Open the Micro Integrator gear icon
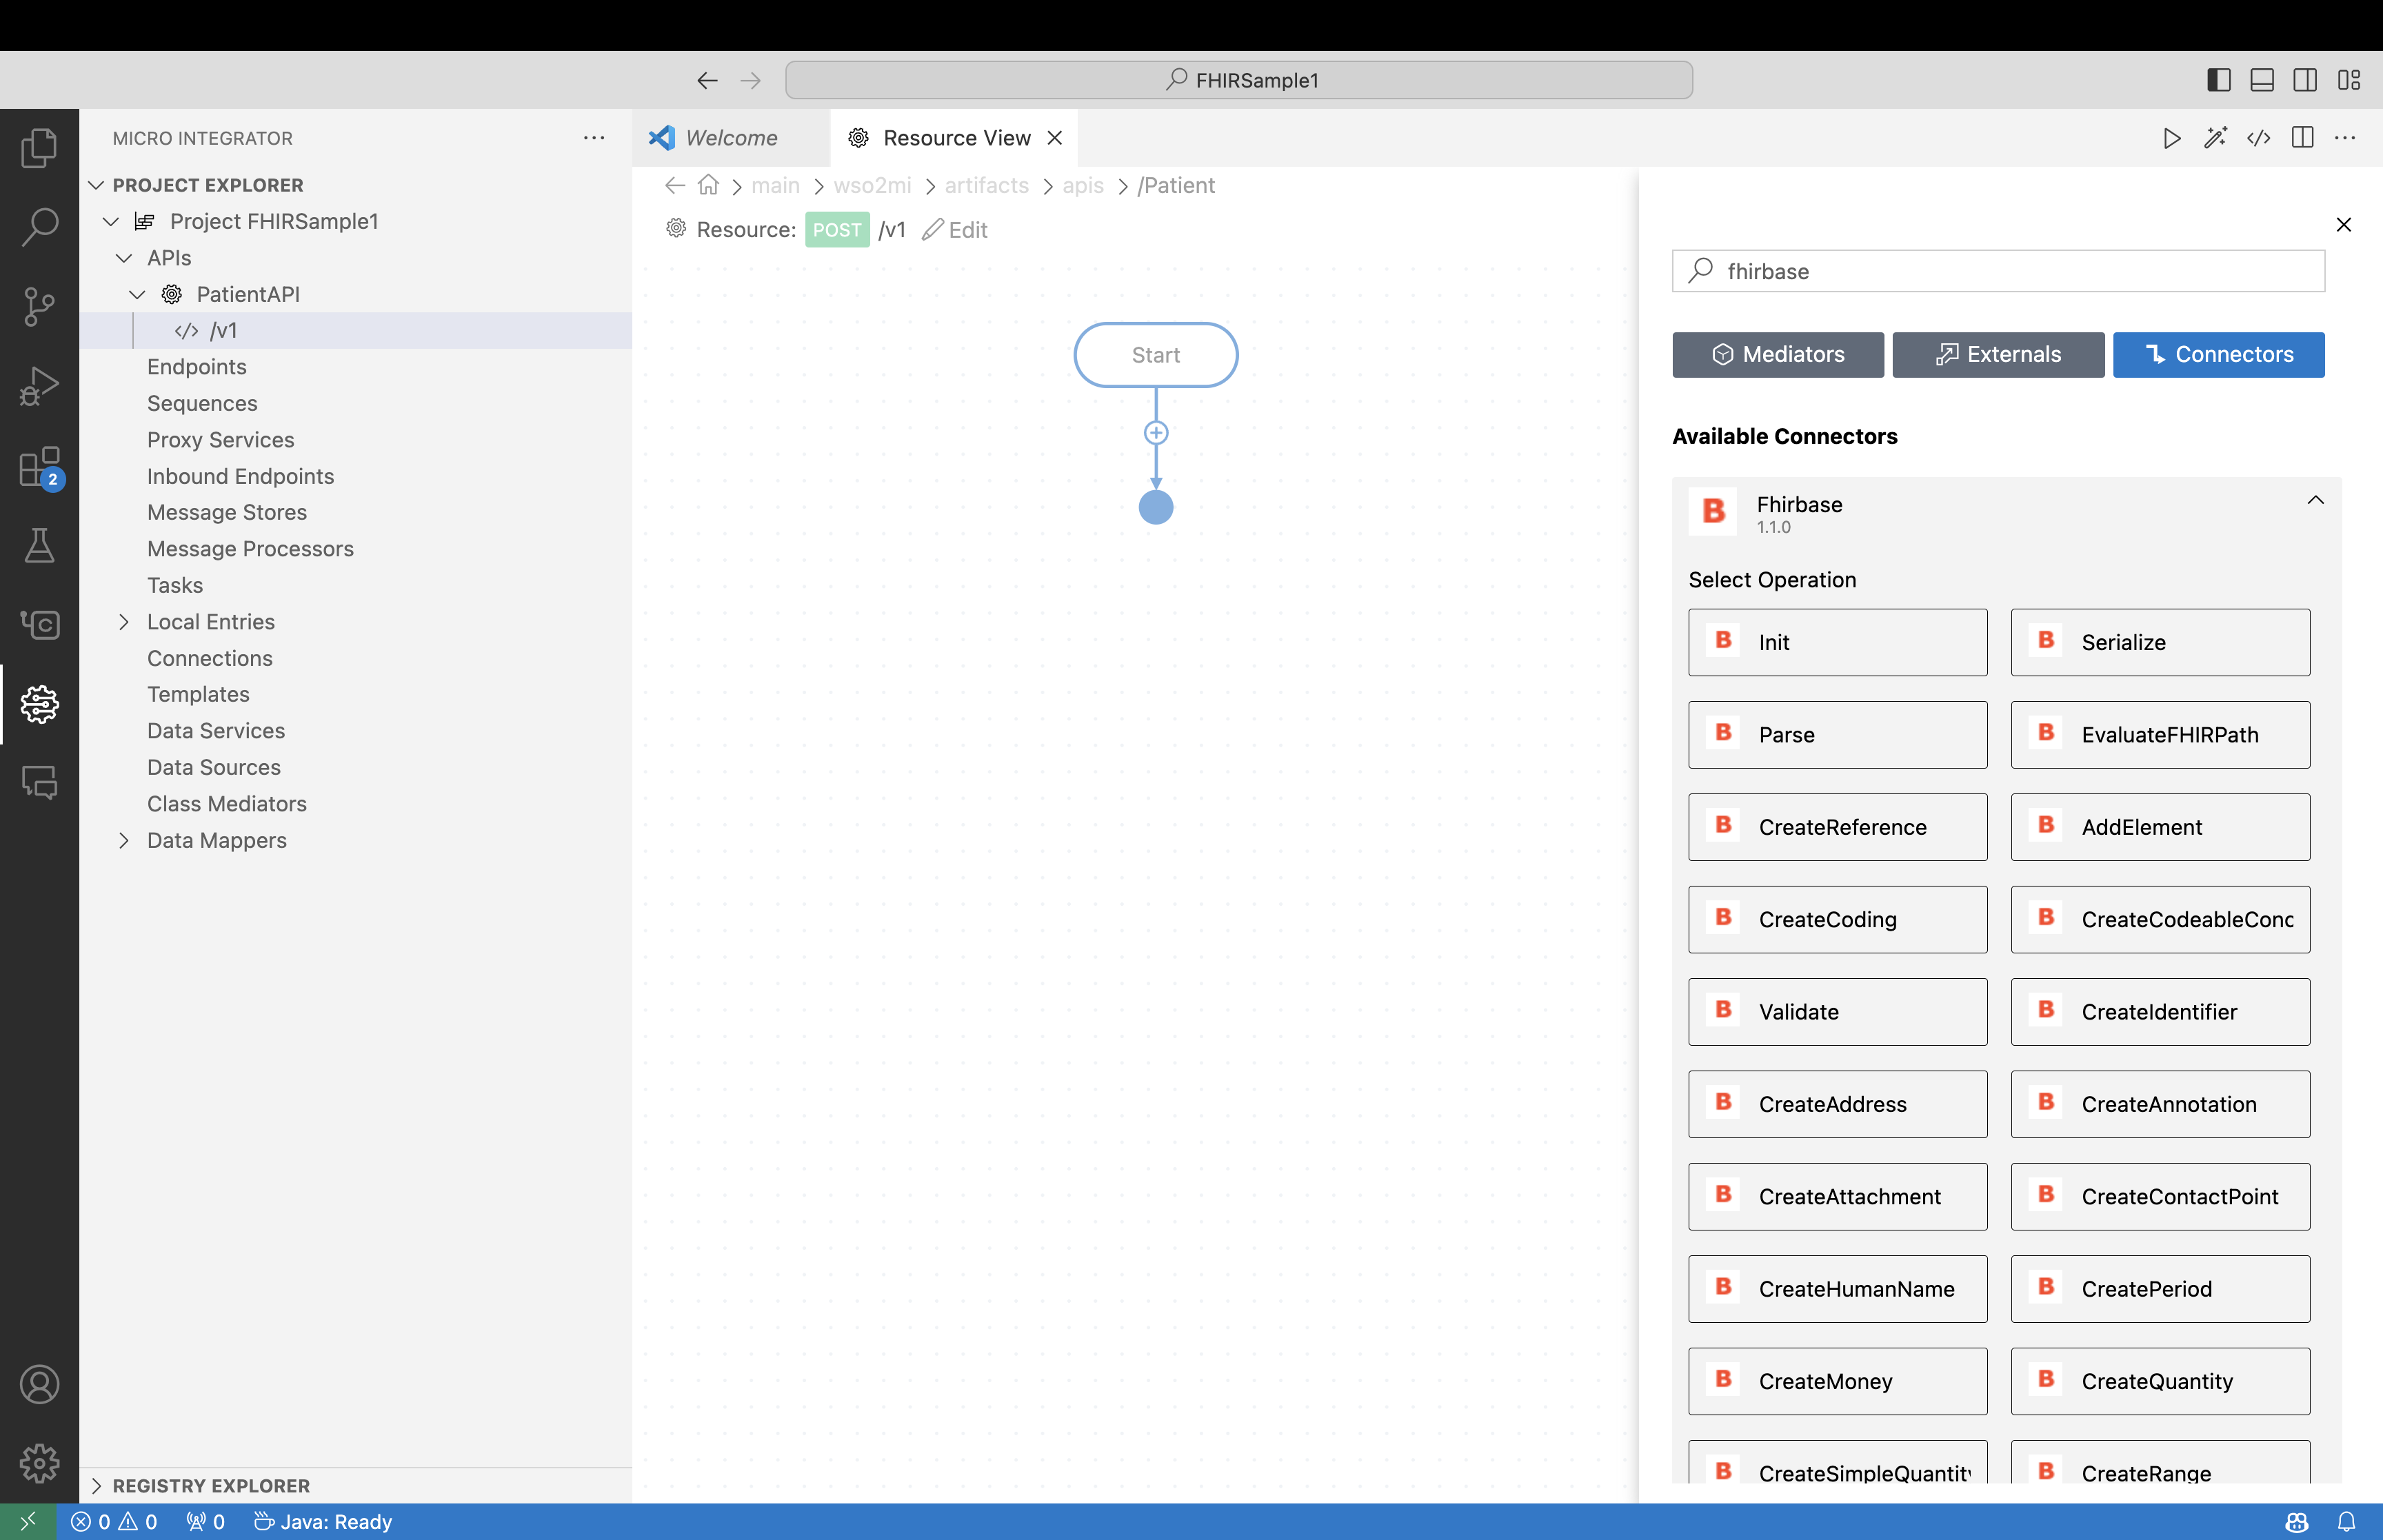This screenshot has height=1540, width=2383. point(39,704)
